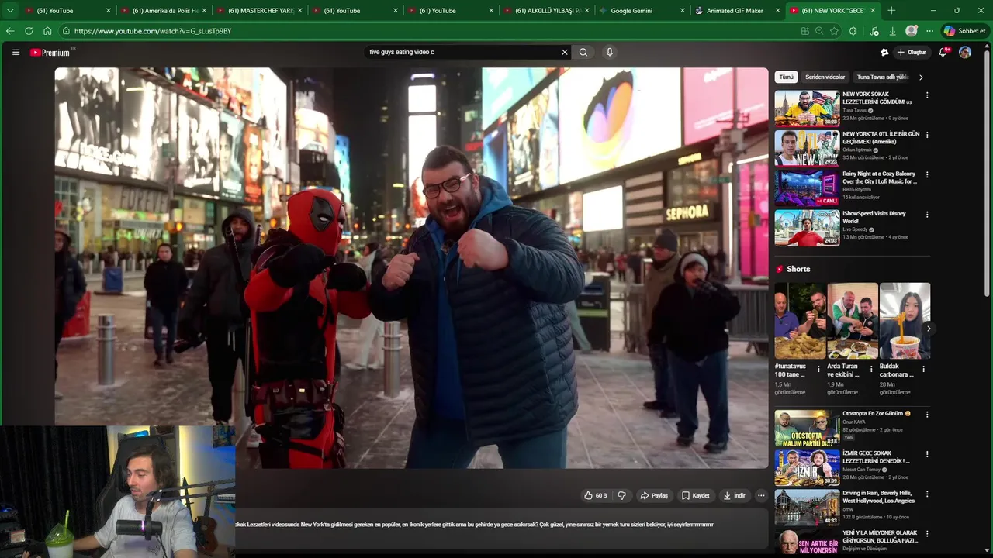The width and height of the screenshot is (993, 558).
Task: Open the Sohbet et Copilot button
Action: click(x=964, y=31)
